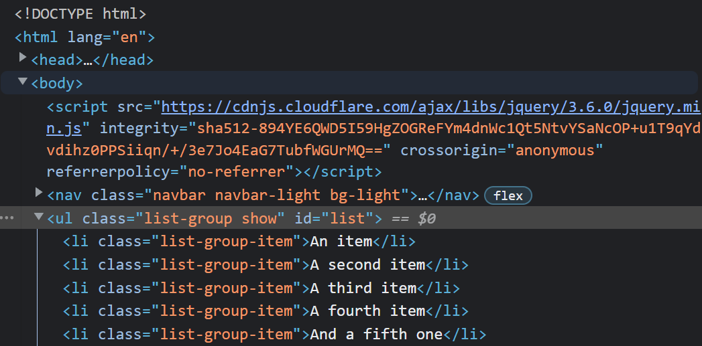Expand the nav navbar element
The image size is (702, 346).
[39, 193]
